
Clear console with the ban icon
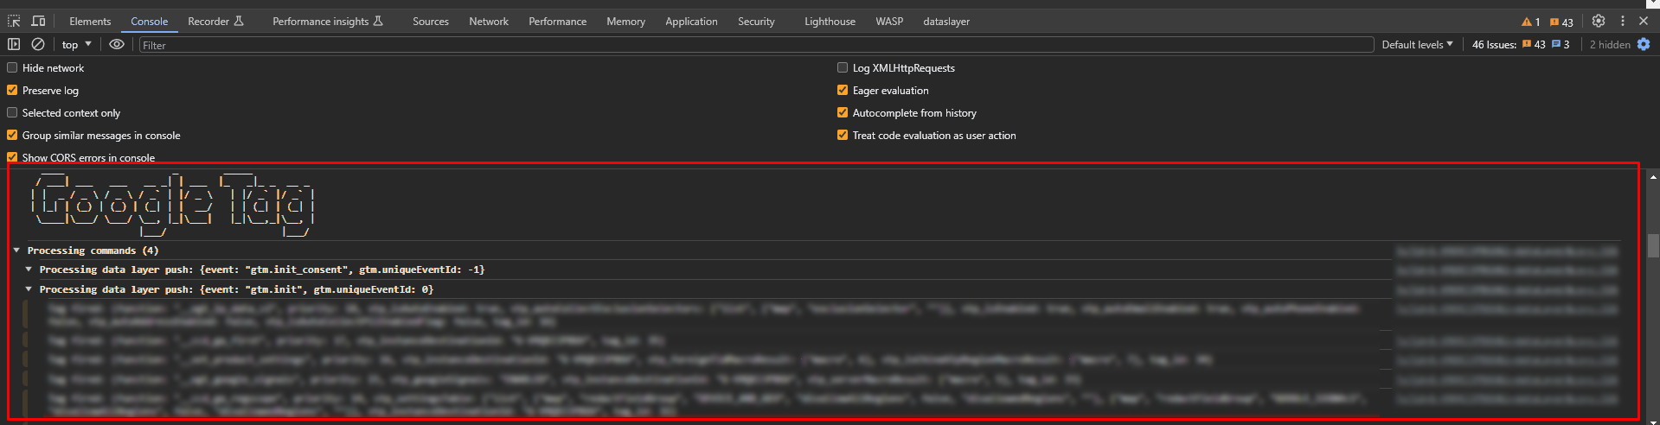(x=38, y=44)
